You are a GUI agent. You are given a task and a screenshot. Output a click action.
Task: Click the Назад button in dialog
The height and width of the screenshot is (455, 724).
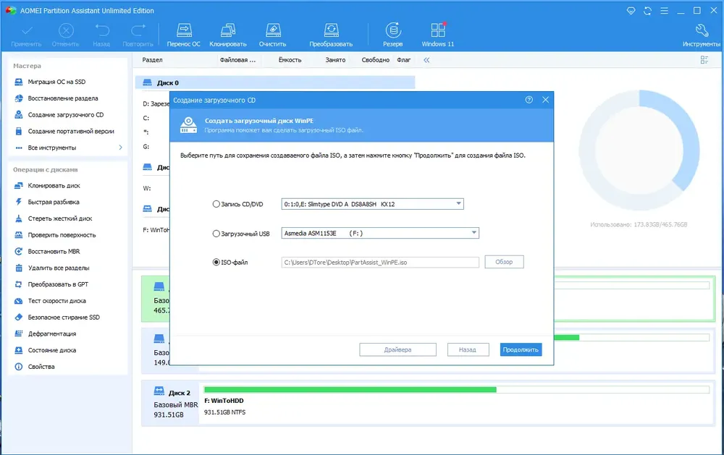[468, 350]
